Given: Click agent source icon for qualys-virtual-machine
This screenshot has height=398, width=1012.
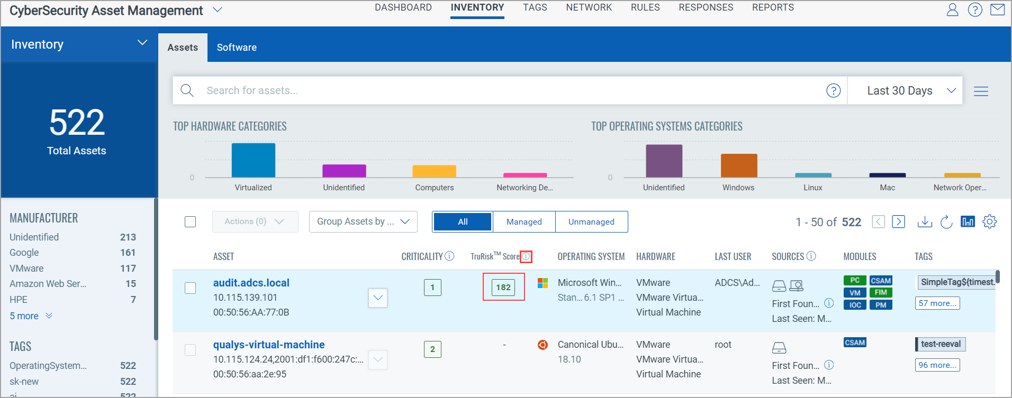Looking at the screenshot, I should pyautogui.click(x=779, y=348).
